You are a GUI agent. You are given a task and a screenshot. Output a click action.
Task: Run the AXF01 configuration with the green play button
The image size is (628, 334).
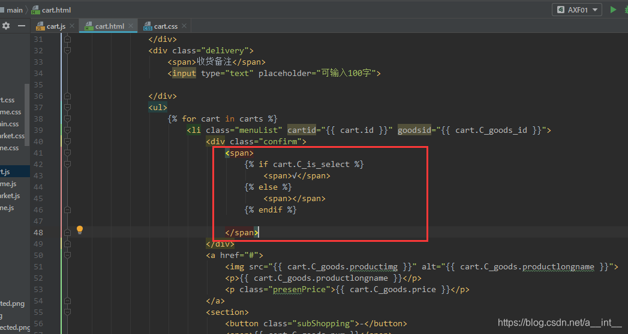pyautogui.click(x=613, y=10)
